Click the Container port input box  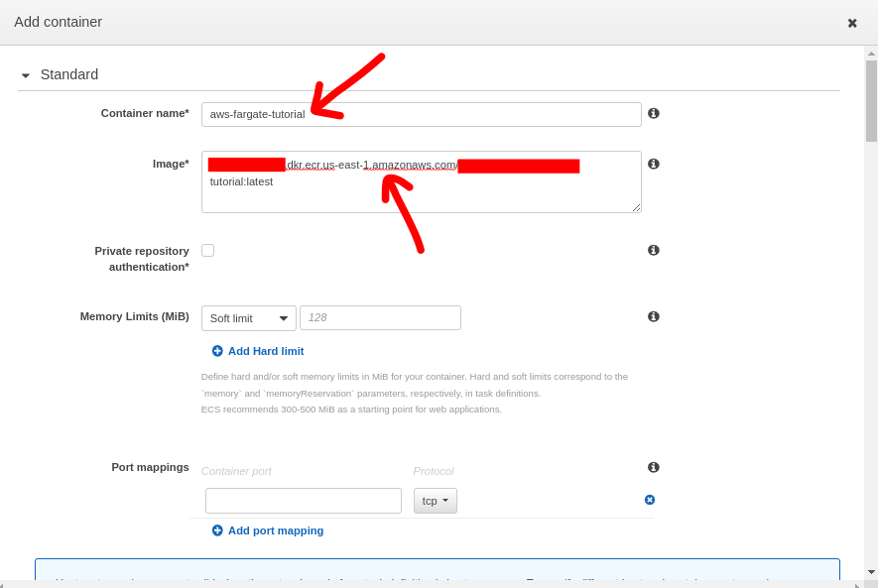(x=303, y=501)
